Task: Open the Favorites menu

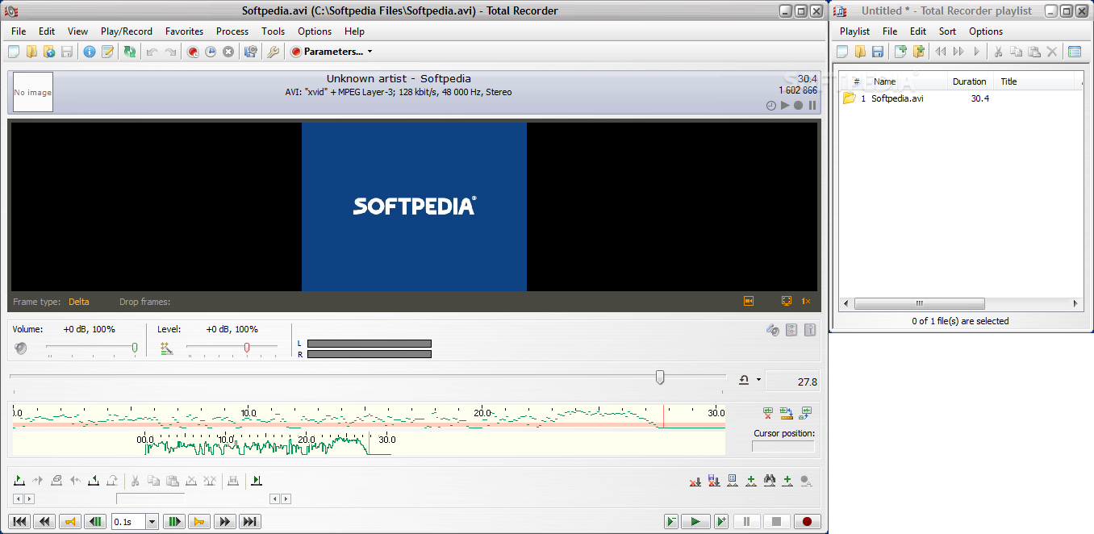Action: pyautogui.click(x=184, y=31)
